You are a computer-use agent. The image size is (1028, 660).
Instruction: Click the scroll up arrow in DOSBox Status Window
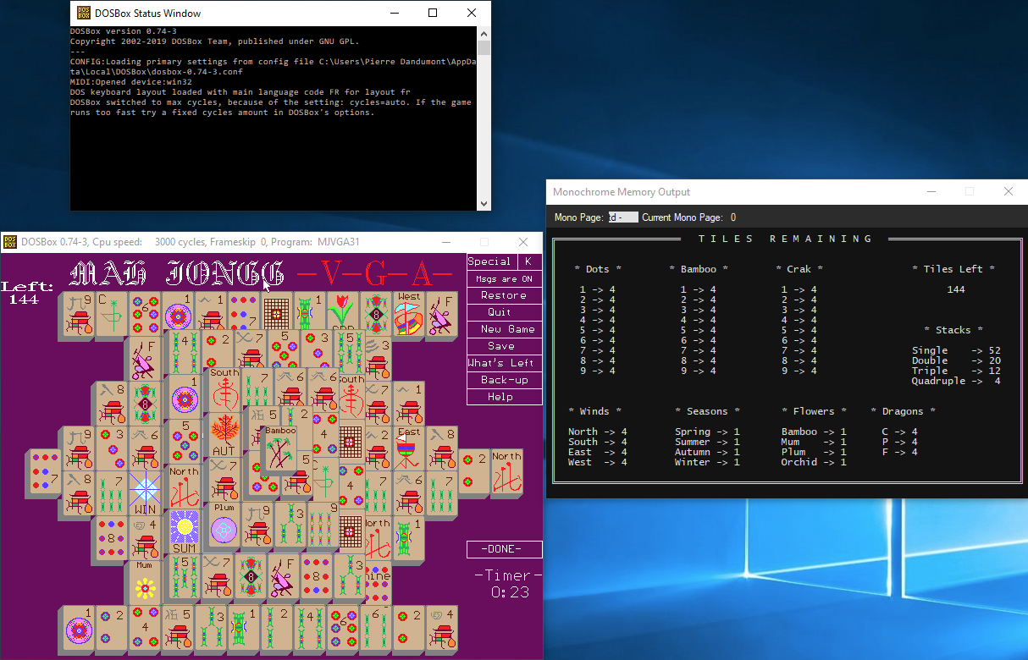(484, 32)
